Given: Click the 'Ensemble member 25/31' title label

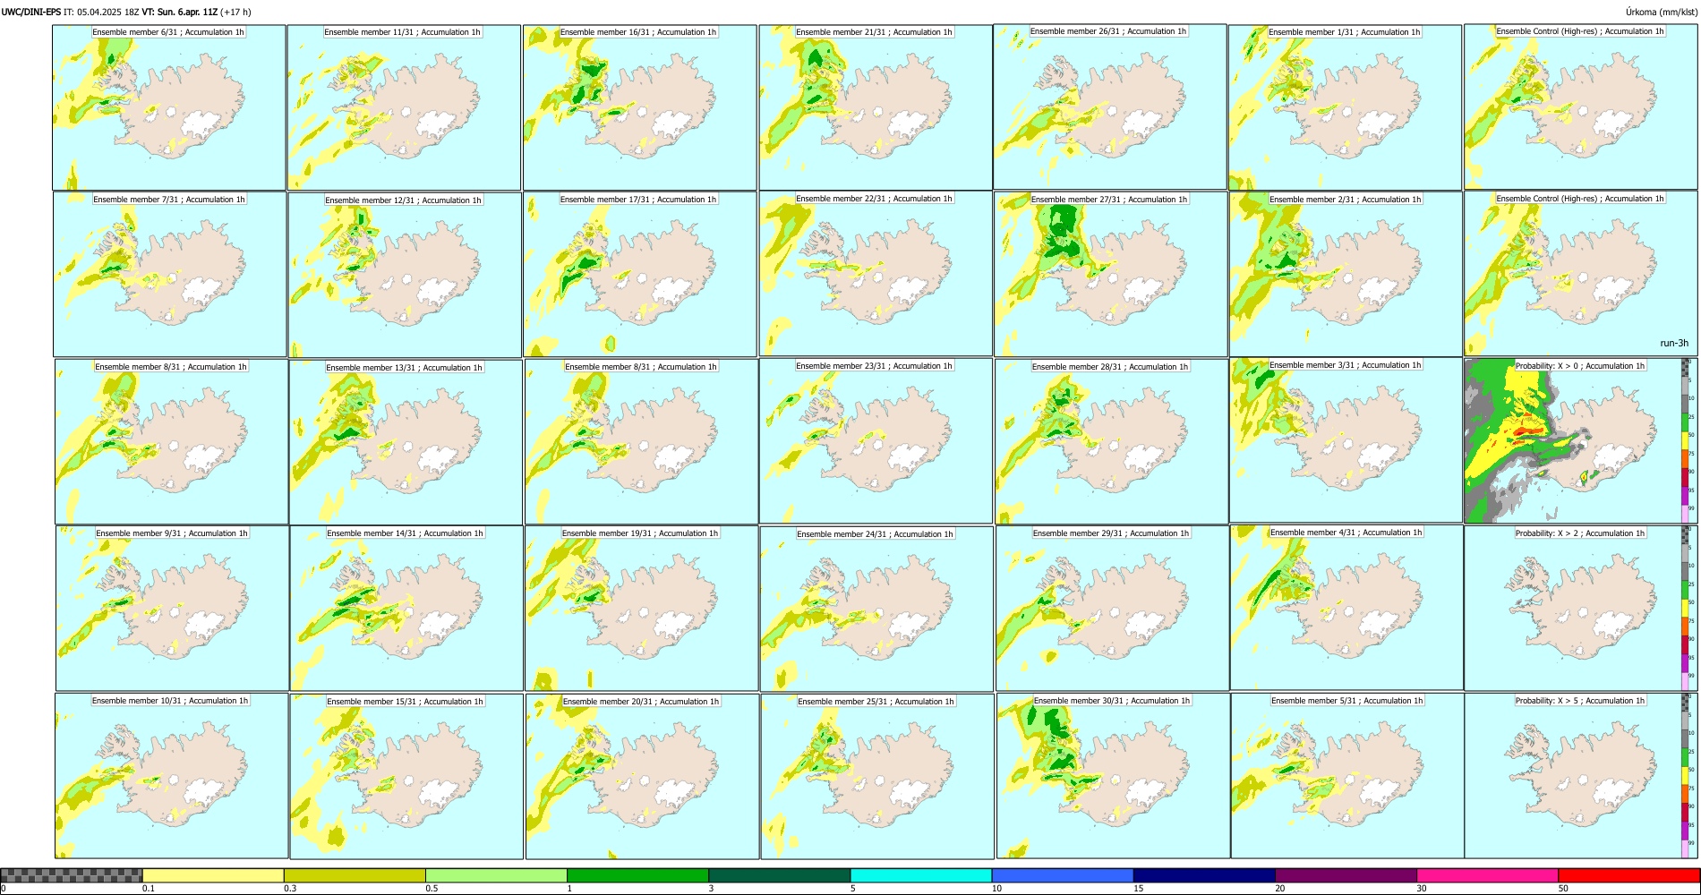Looking at the screenshot, I should pyautogui.click(x=876, y=702).
